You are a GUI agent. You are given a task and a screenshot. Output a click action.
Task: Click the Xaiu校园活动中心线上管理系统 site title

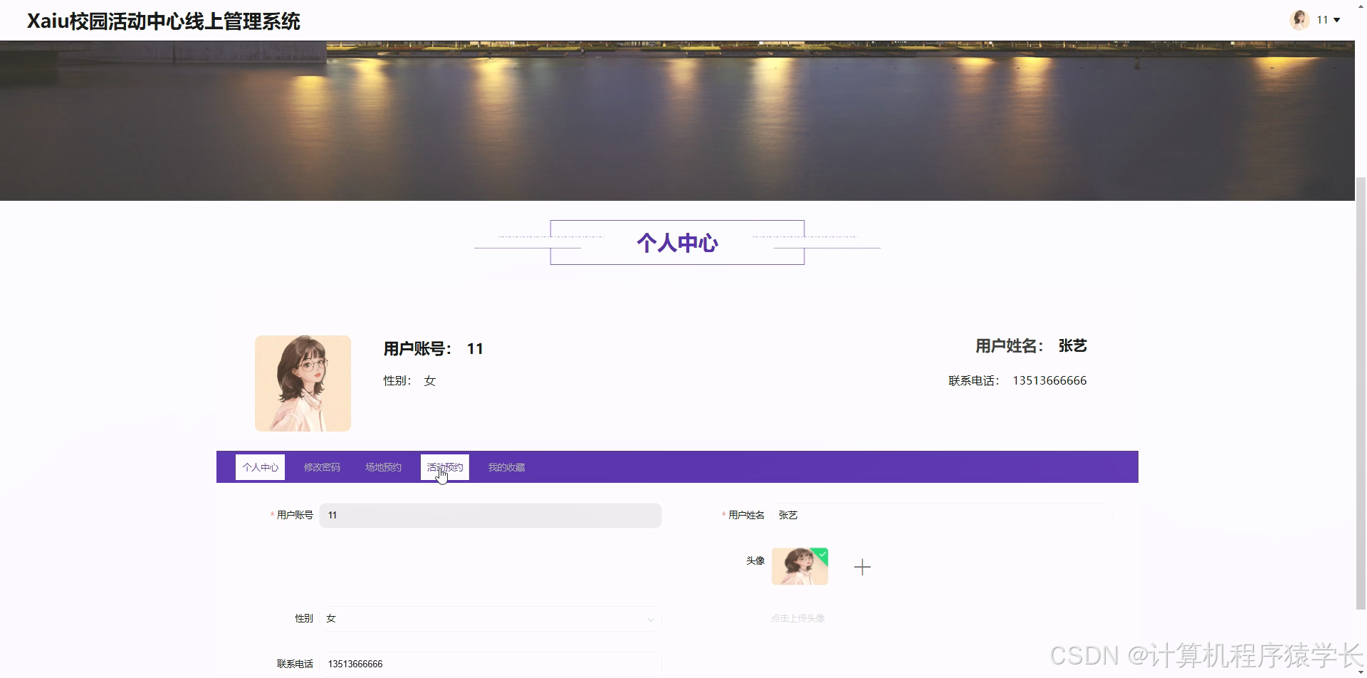(x=163, y=21)
